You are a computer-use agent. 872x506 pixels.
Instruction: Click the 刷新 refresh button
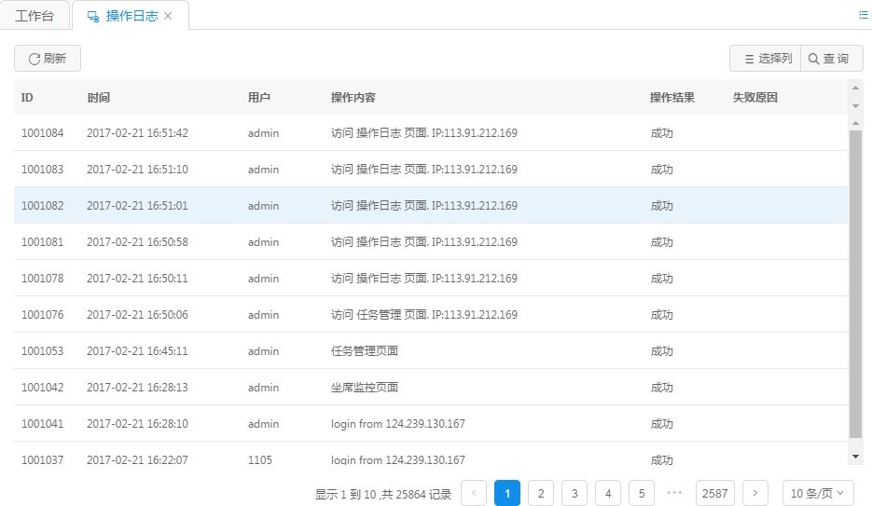(x=48, y=59)
